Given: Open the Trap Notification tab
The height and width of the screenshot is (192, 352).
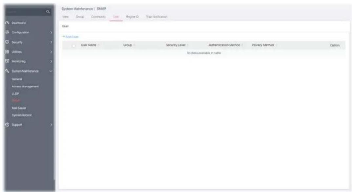Looking at the screenshot, I should coord(157,17).
